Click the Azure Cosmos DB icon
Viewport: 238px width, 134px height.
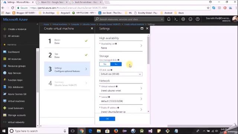[5, 94]
